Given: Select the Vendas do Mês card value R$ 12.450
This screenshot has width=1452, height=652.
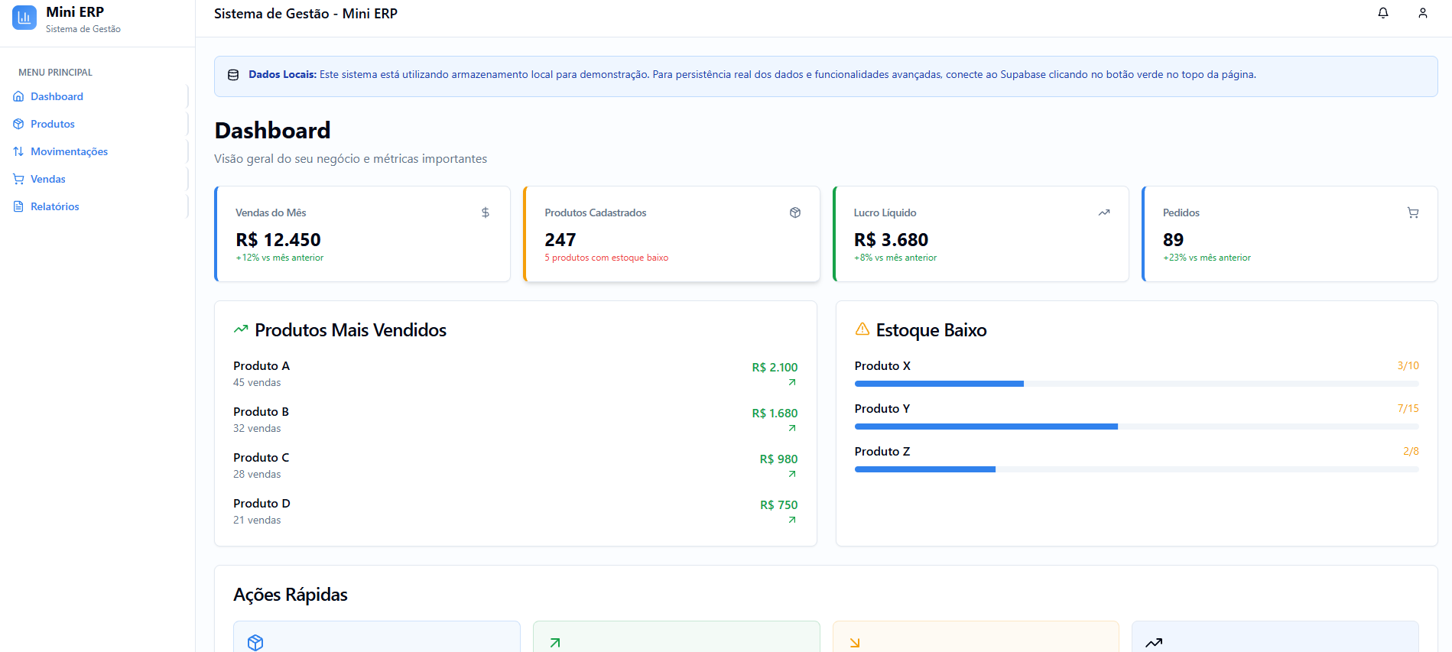Looking at the screenshot, I should click(x=278, y=240).
